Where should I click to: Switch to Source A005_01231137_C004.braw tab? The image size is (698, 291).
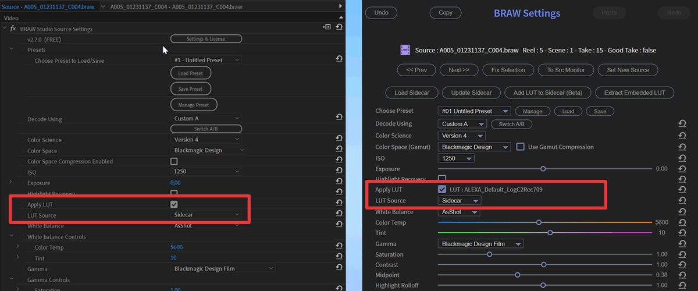pyautogui.click(x=47, y=6)
